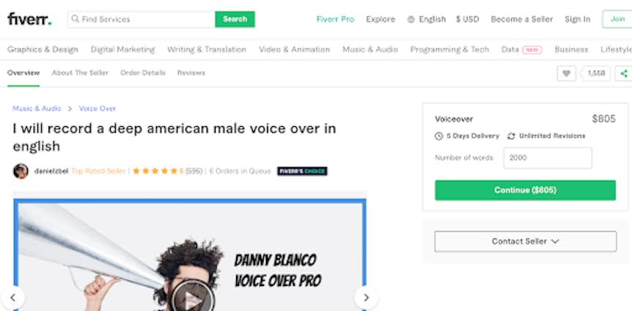Screen dimensions: 632x311
Task: Expand the Contact Seller dropdown
Action: coord(525,241)
